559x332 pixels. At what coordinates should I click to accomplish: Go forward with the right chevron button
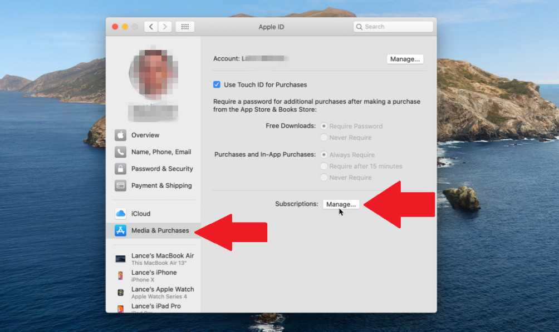point(165,27)
